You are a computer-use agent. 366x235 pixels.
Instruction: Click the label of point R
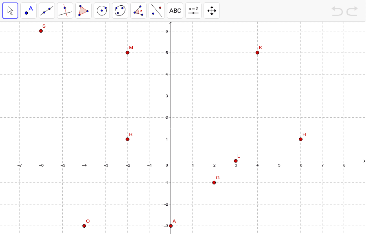pyautogui.click(x=131, y=134)
